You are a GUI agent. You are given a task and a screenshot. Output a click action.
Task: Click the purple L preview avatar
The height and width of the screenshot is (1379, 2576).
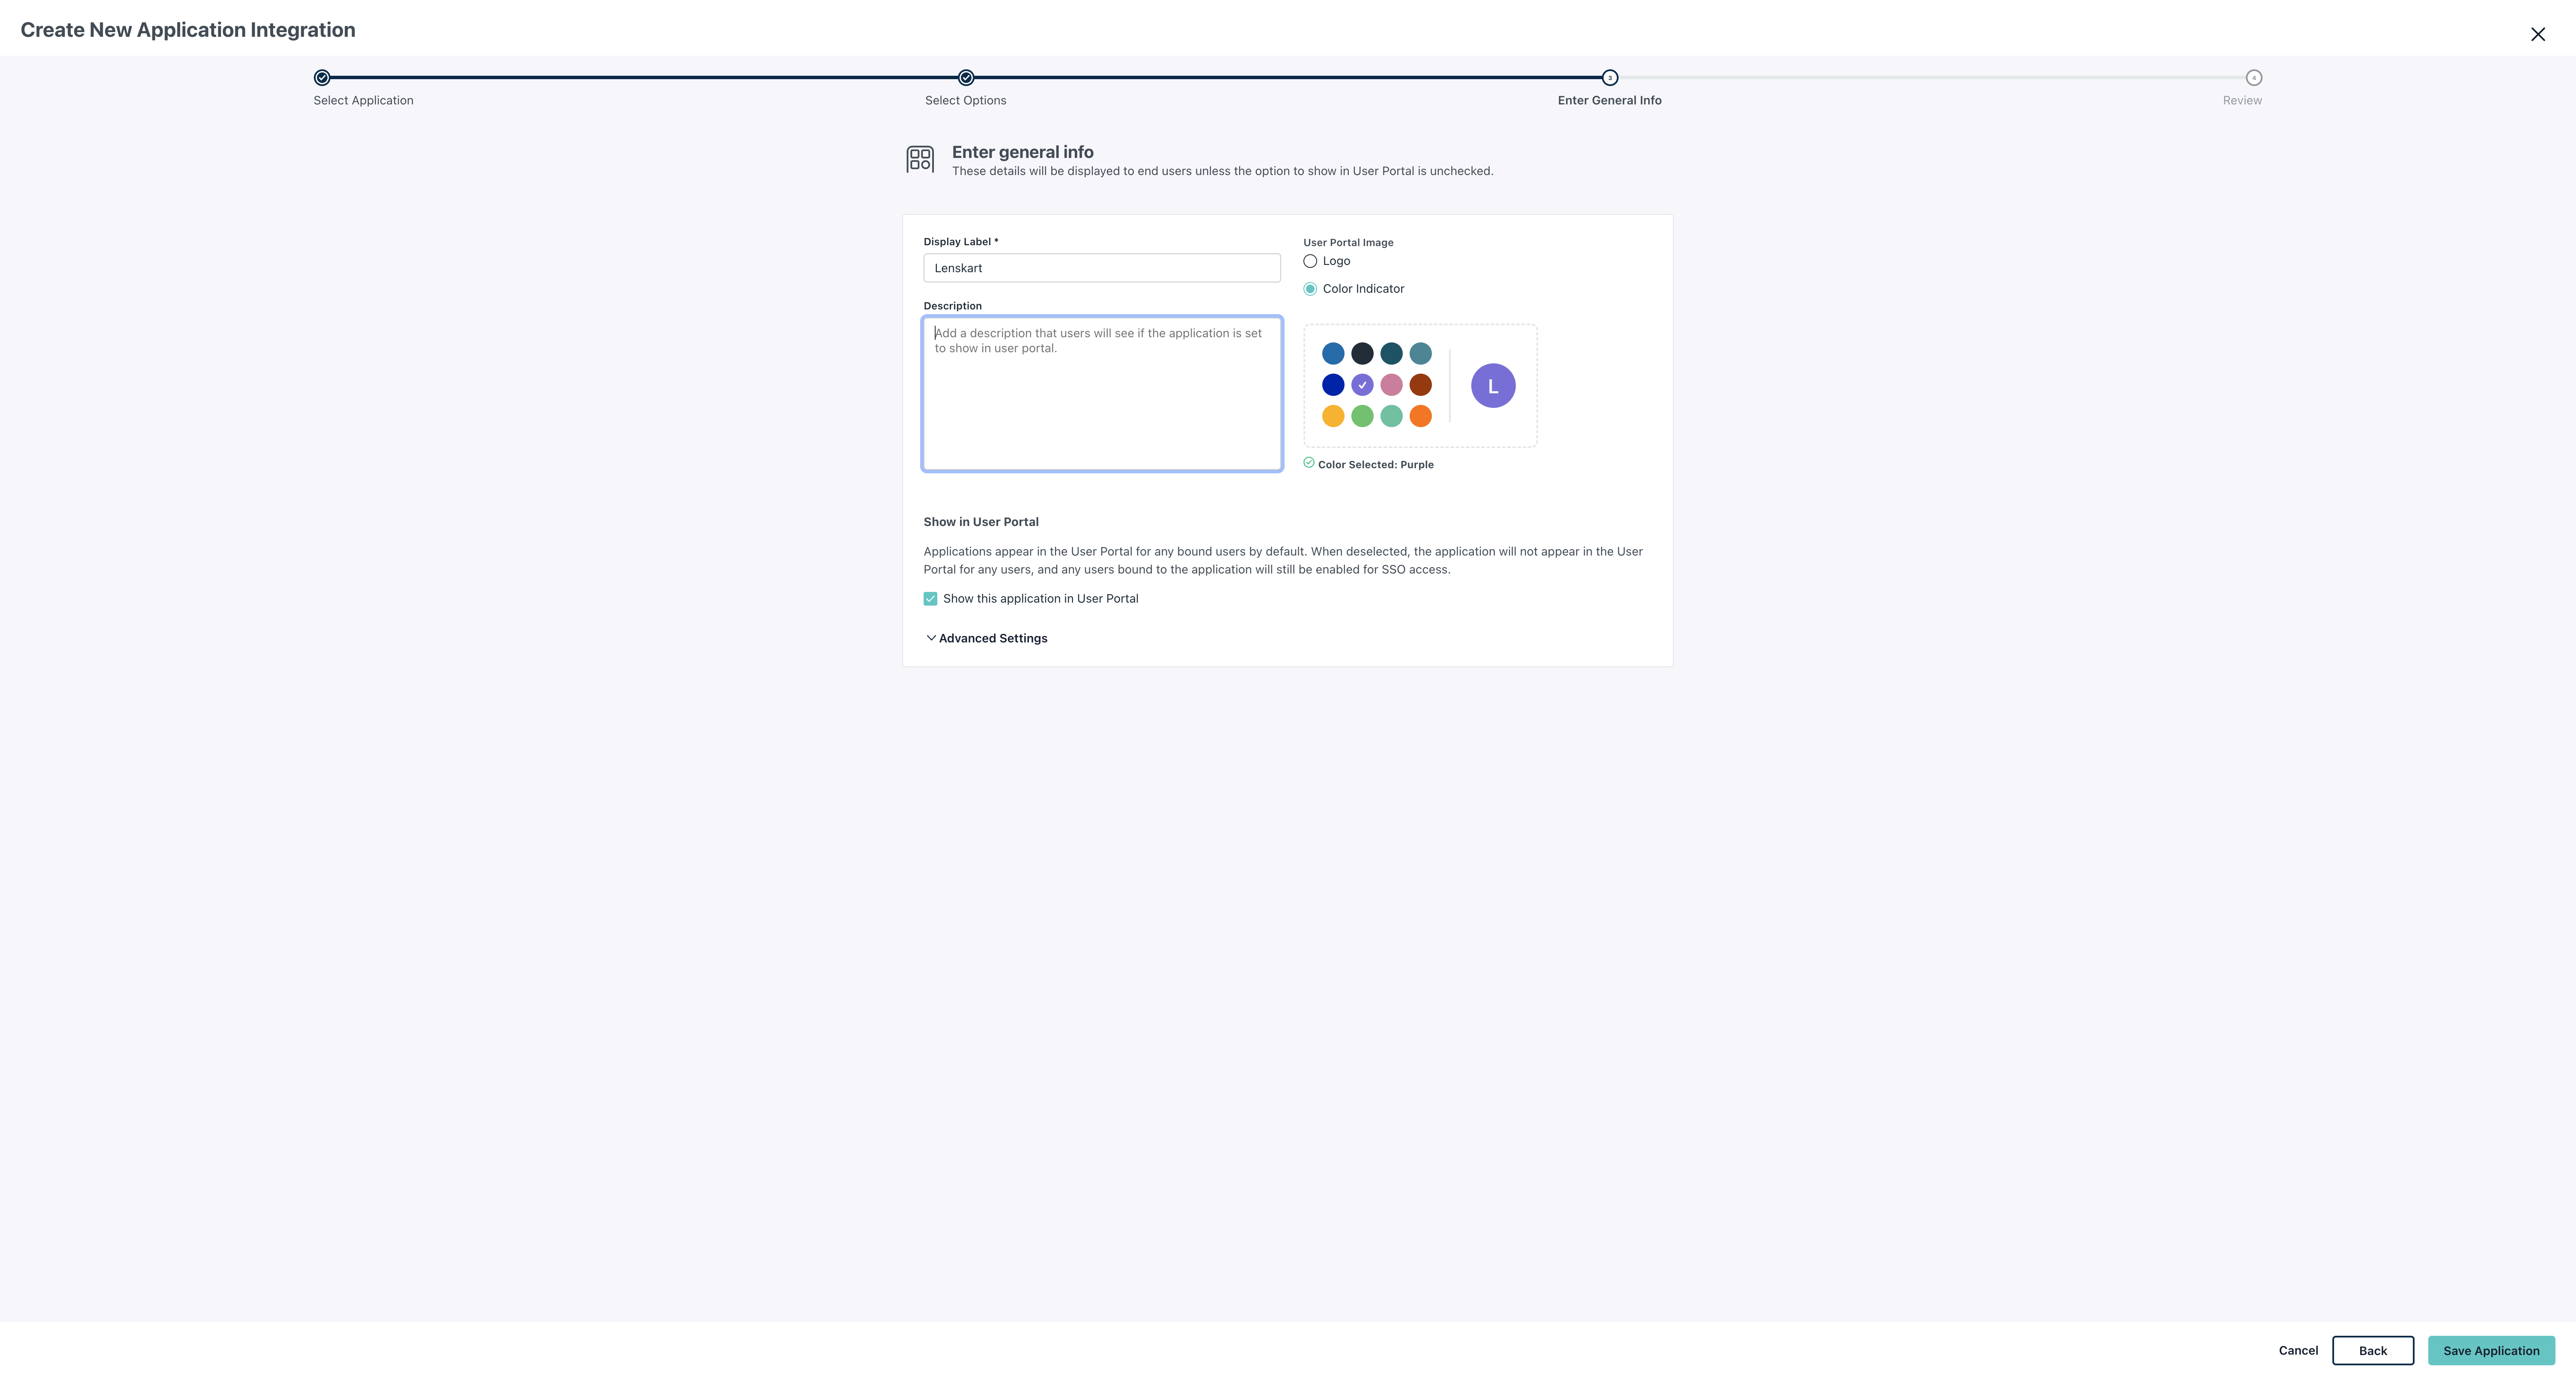click(x=1493, y=386)
